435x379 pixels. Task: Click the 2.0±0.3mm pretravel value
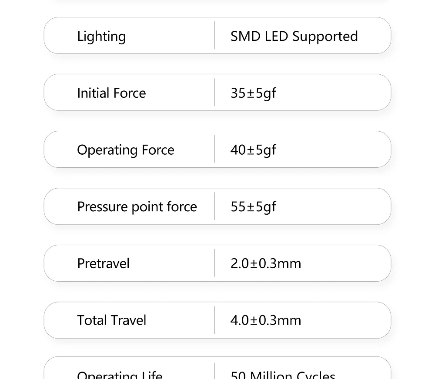point(265,263)
